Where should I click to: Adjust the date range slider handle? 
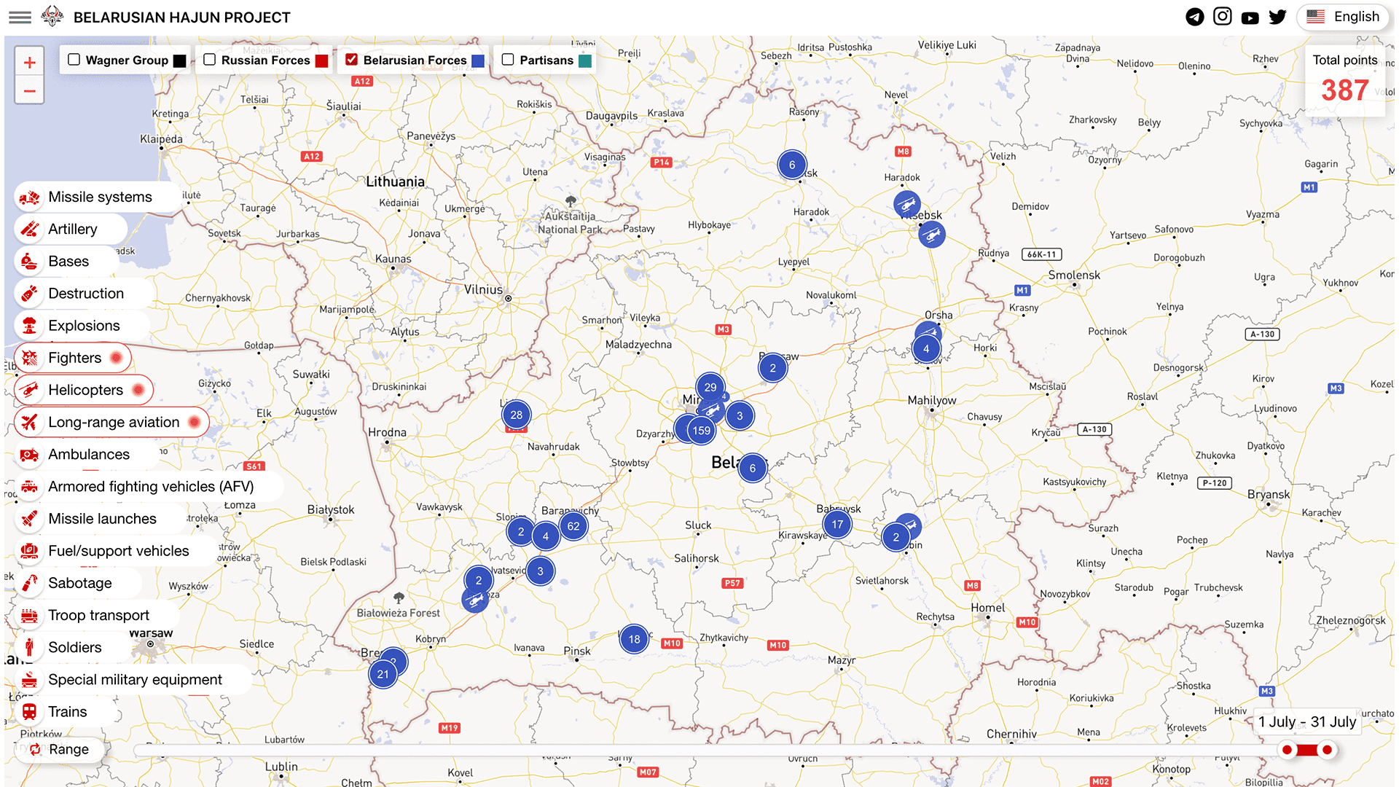[x=1288, y=749]
